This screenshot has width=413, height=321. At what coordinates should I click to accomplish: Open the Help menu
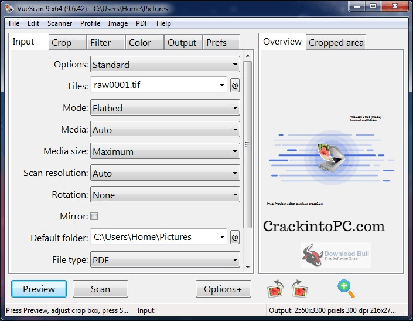[163, 23]
